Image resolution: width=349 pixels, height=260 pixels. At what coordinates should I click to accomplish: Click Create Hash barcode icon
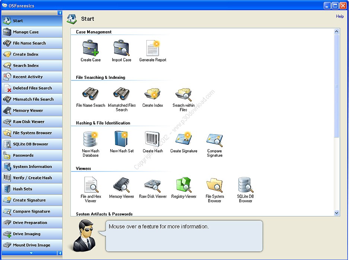[x=153, y=139]
